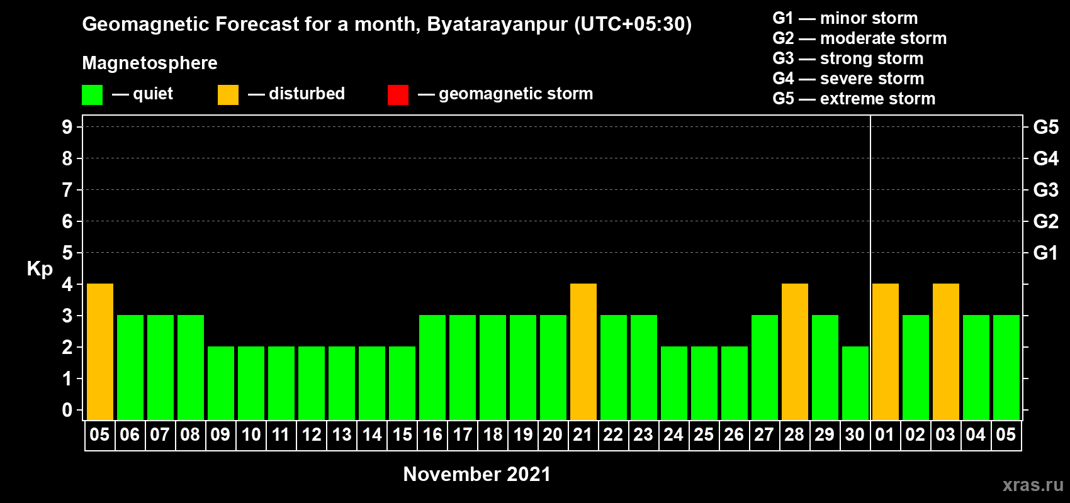Click the G1 label on the right axis
This screenshot has height=503, width=1070.
[1046, 253]
